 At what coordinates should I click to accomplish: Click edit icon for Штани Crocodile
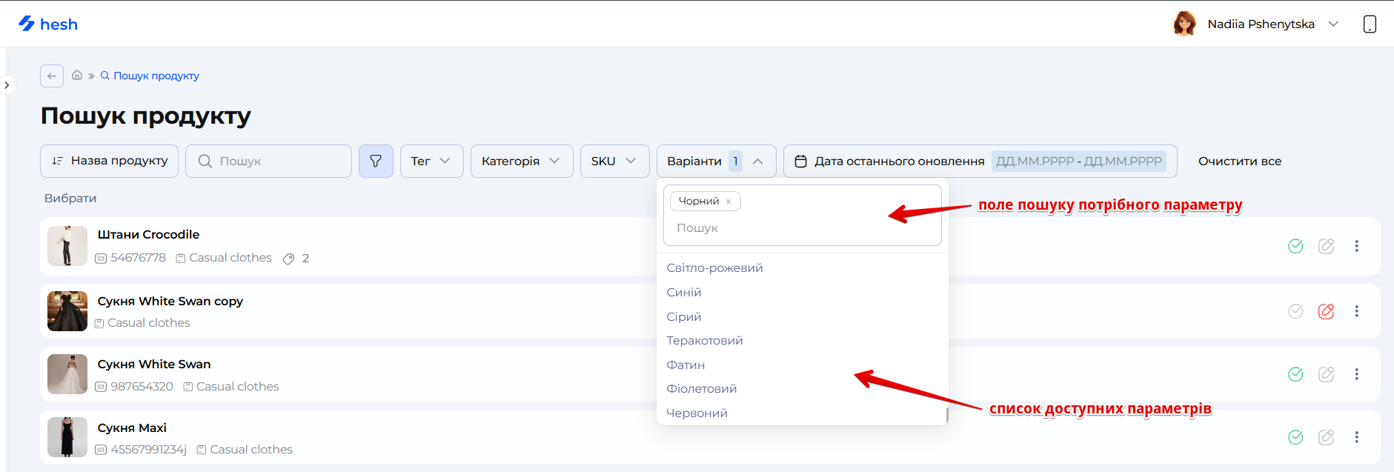click(x=1326, y=246)
